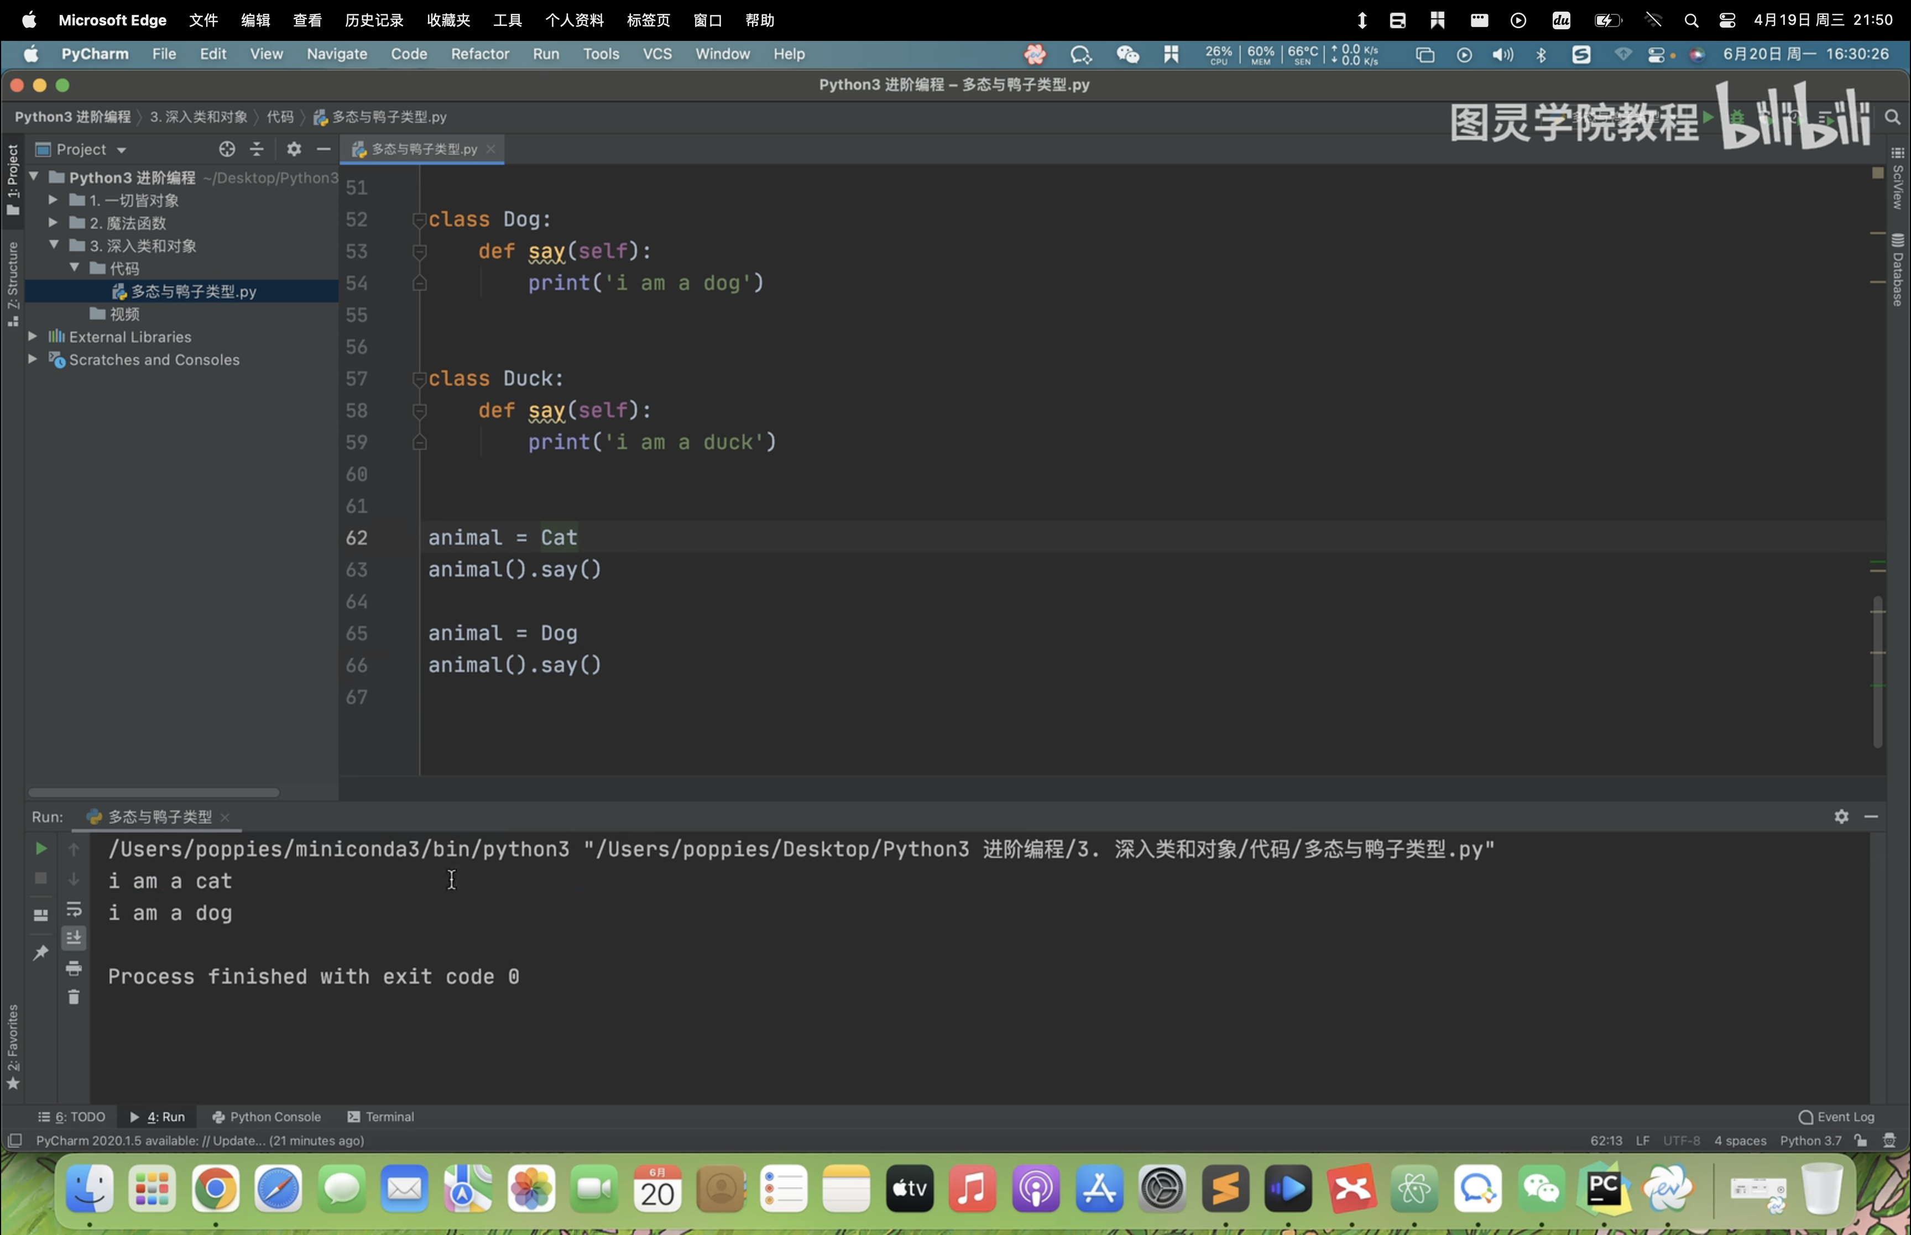Expand External Libraries node
This screenshot has width=1911, height=1235.
click(x=33, y=336)
